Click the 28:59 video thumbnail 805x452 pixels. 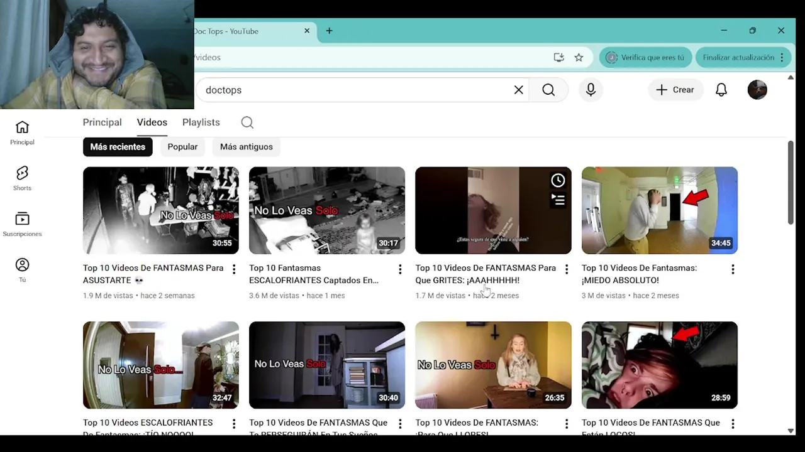(660, 365)
